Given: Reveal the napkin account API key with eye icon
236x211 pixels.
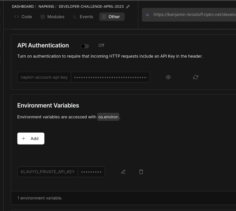Looking at the screenshot, I should [x=168, y=77].
